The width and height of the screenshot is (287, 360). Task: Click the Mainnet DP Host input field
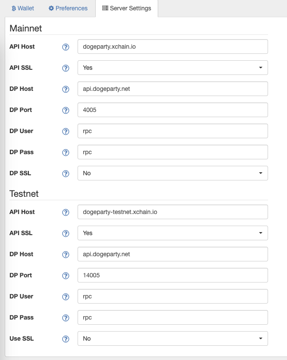172,89
